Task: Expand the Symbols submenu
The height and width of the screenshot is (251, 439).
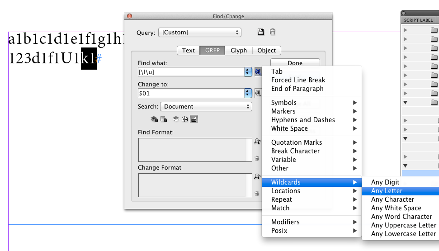Action: click(x=312, y=103)
